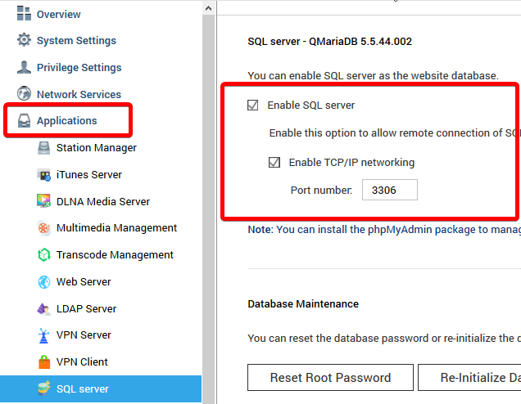Click the LDAP Server pyramid icon

point(44,308)
